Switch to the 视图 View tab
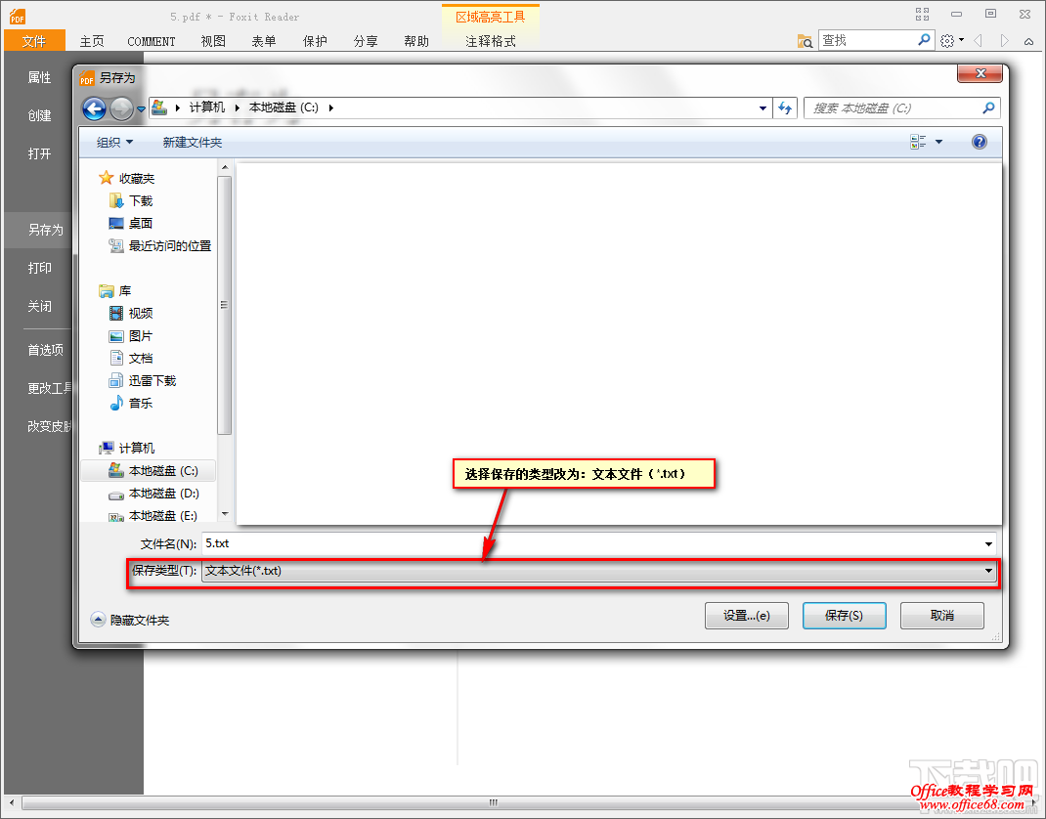The width and height of the screenshot is (1046, 819). [x=213, y=41]
